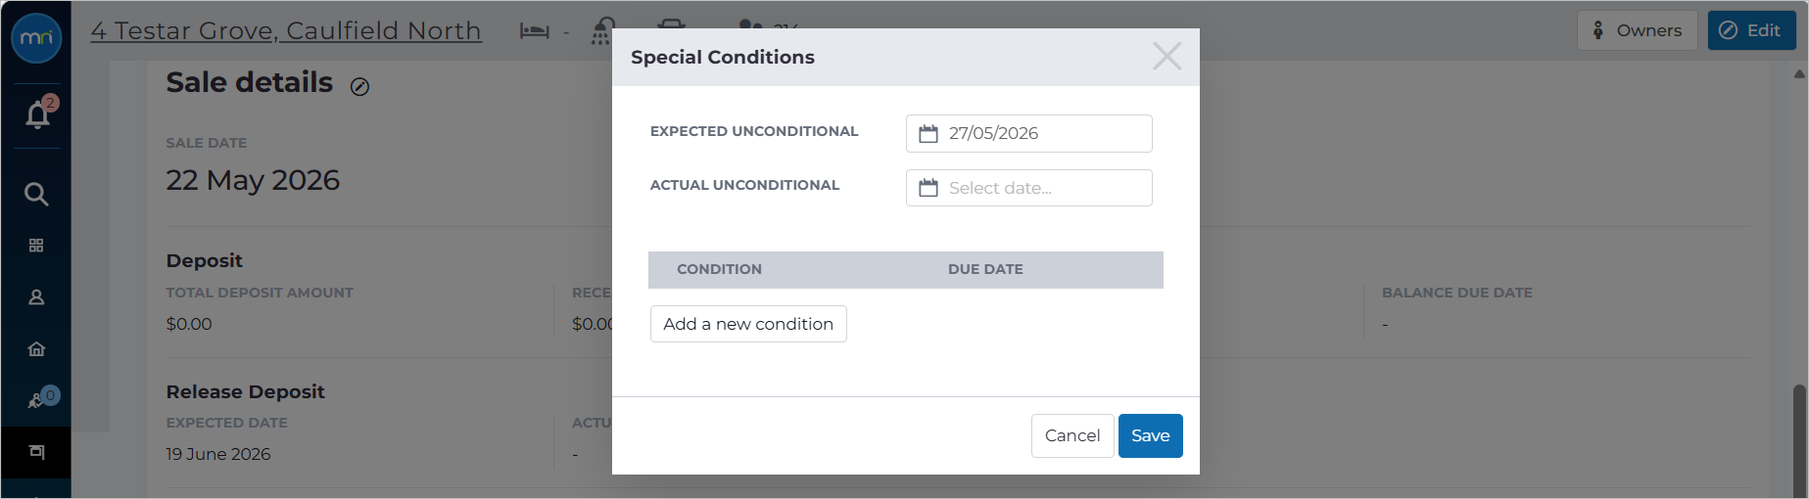Click the page vertical scrollbar thumb
The image size is (1809, 499).
coord(1799,440)
